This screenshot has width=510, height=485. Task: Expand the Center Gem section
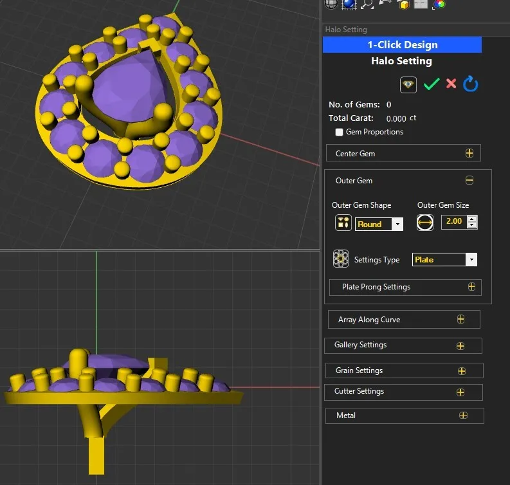tap(469, 153)
